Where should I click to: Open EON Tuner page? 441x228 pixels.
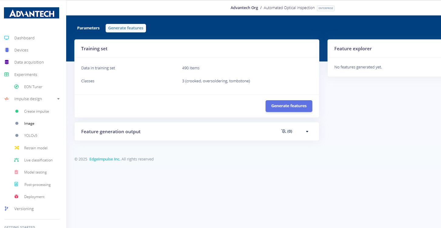point(33,87)
